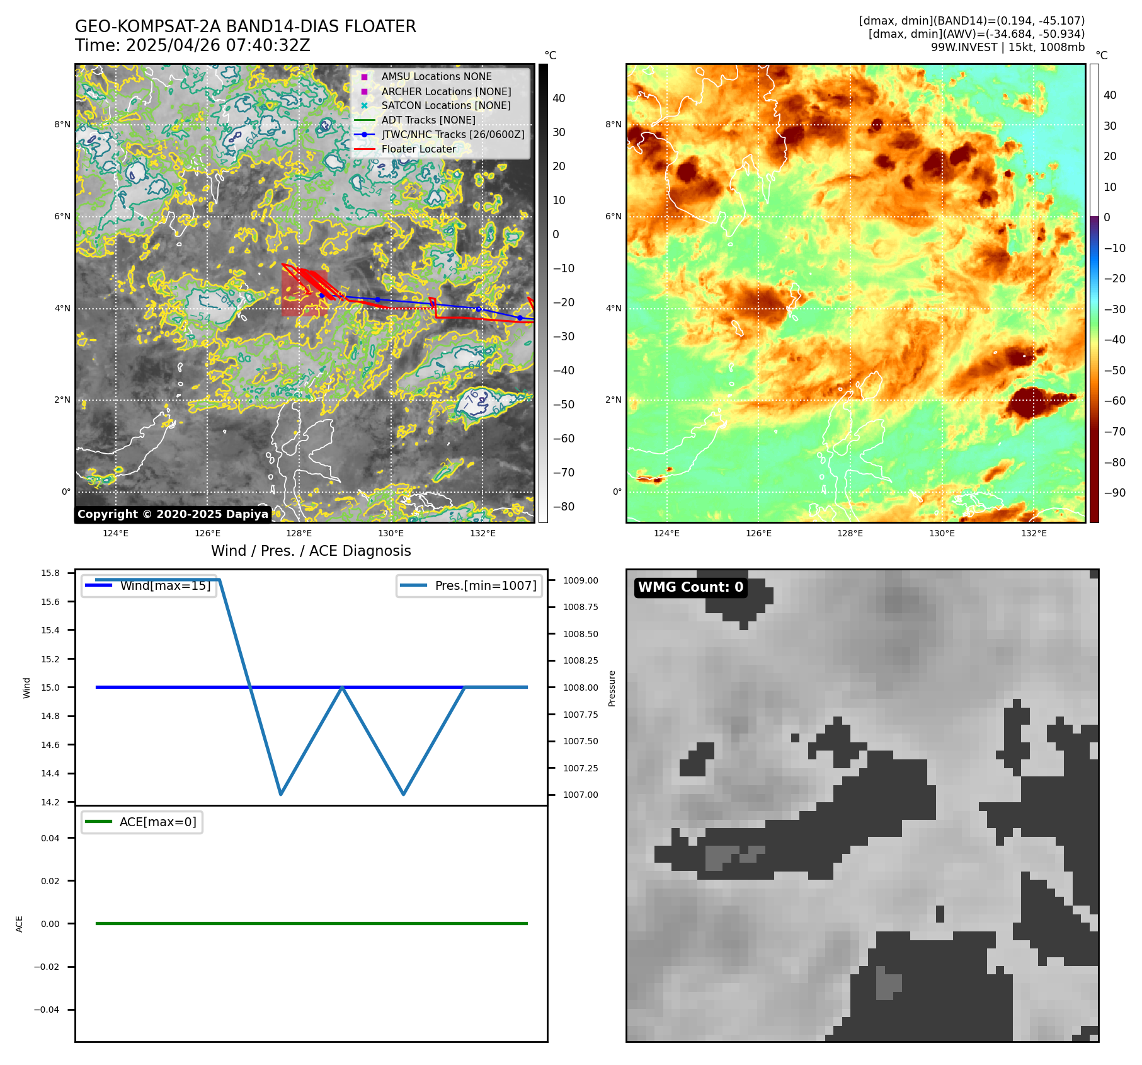
Task: Click the [dmax, dmin](AWV) value line
Action: pyautogui.click(x=976, y=34)
